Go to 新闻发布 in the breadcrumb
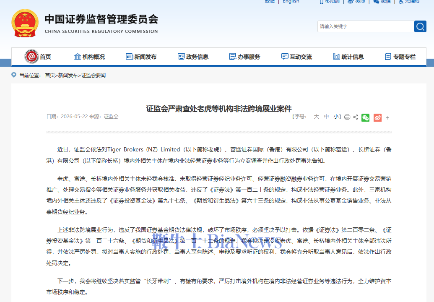The image size is (434, 302). tap(68, 75)
